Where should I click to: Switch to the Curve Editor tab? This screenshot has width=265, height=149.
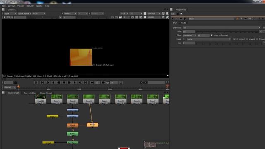(x=30, y=93)
